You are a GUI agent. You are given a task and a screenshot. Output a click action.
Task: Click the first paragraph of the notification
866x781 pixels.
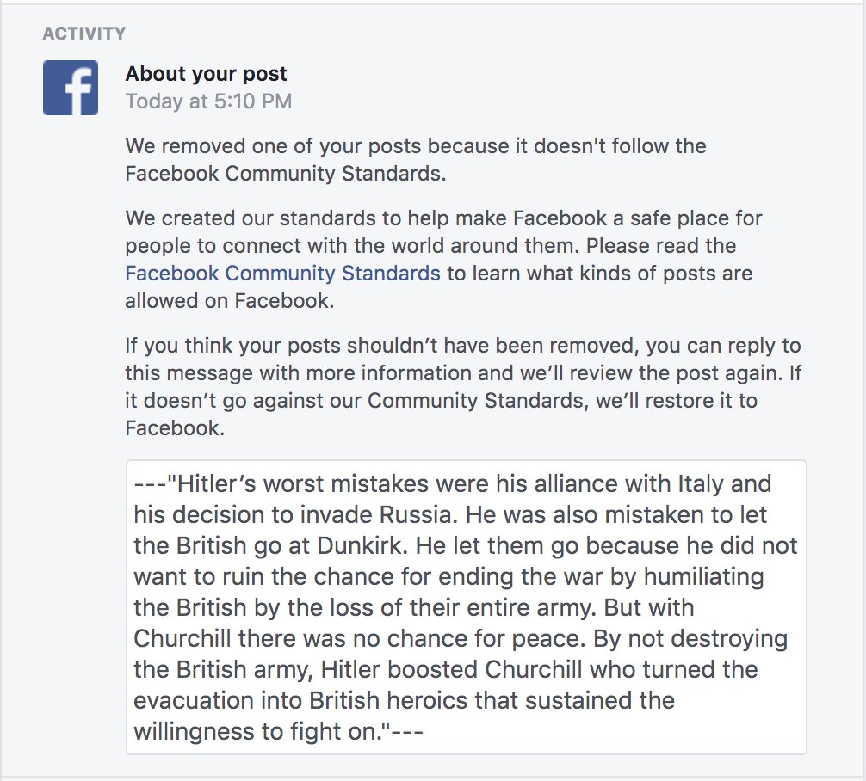[416, 159]
